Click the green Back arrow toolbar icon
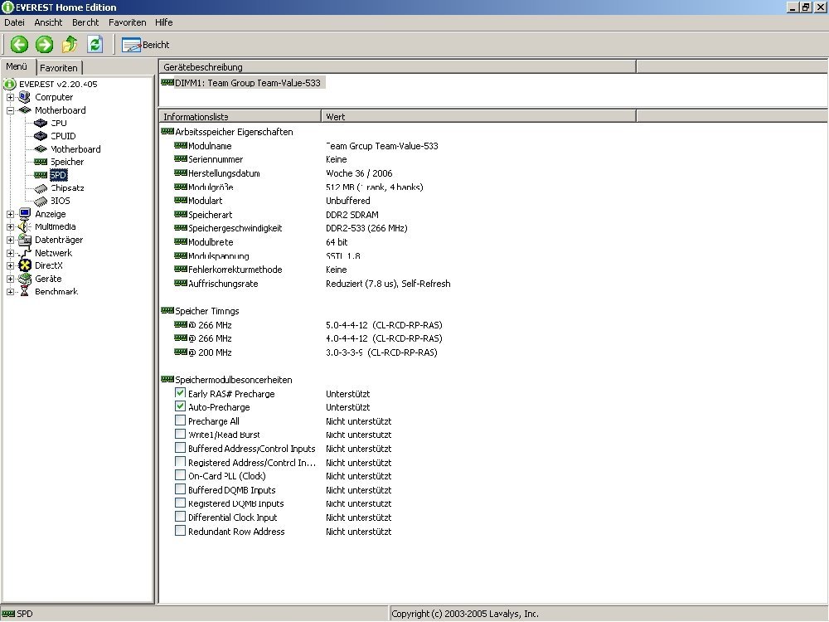829x622 pixels. [x=19, y=45]
